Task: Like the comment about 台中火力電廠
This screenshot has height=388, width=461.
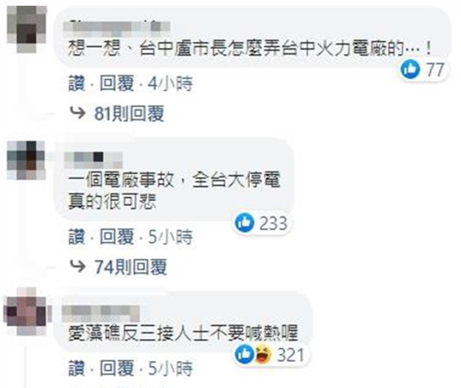Action: click(77, 83)
